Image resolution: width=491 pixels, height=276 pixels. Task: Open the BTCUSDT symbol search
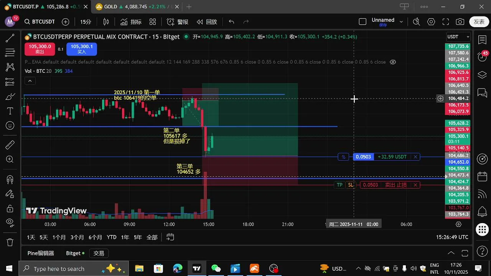[40, 22]
